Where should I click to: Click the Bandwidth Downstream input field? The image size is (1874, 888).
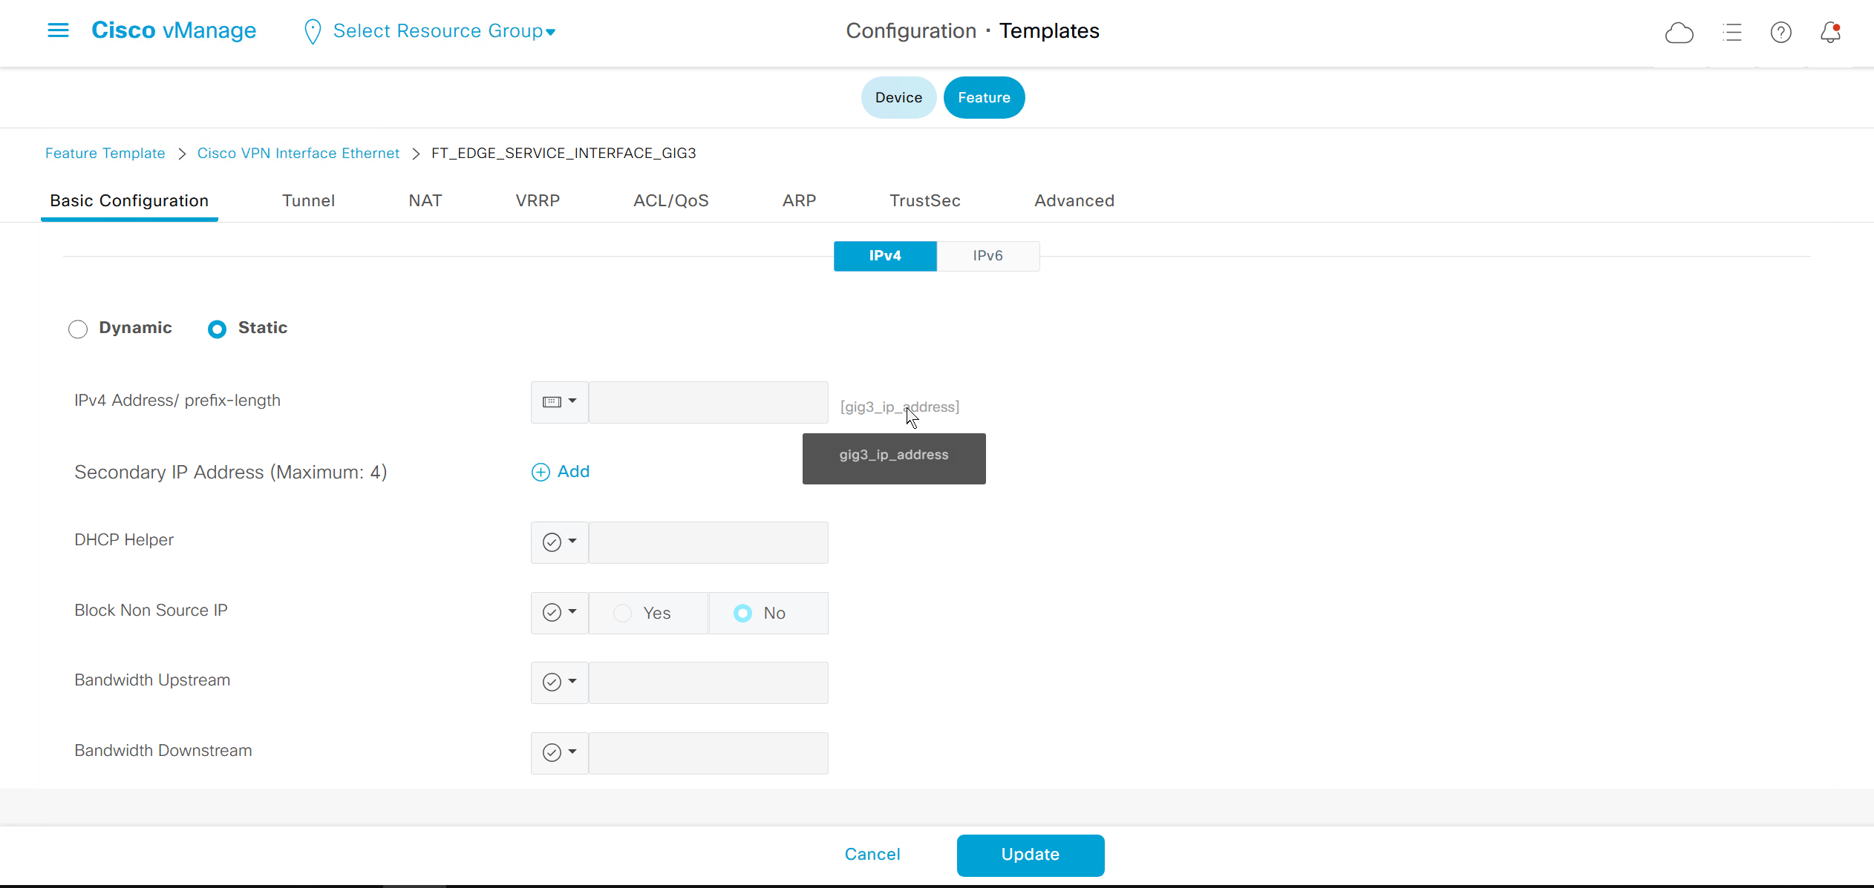click(x=708, y=753)
